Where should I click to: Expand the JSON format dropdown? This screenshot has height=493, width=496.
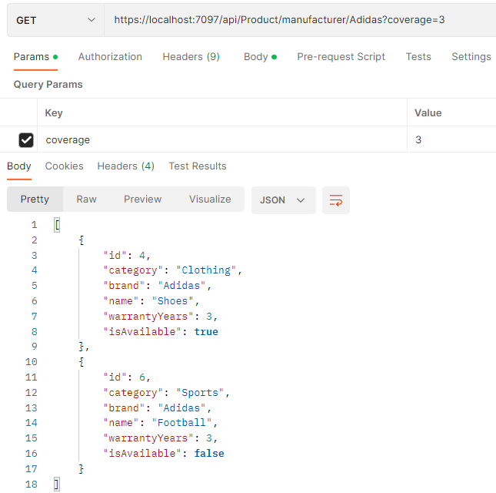pyautogui.click(x=283, y=200)
